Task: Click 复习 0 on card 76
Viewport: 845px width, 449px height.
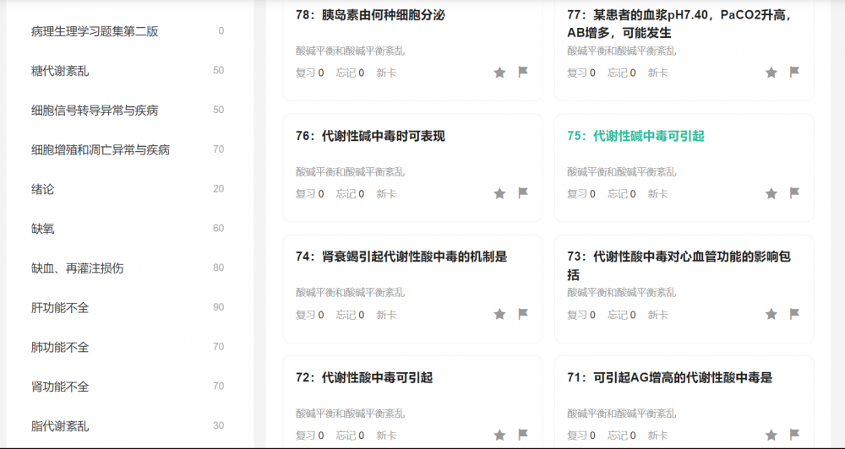Action: [310, 194]
